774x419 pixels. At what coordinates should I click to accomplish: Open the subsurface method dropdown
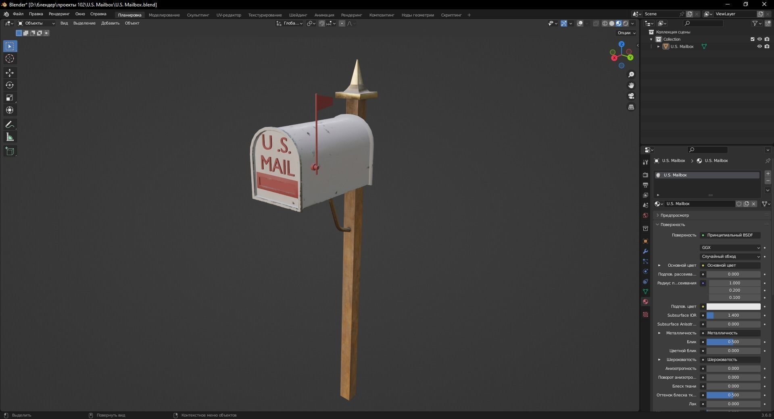[730, 257]
